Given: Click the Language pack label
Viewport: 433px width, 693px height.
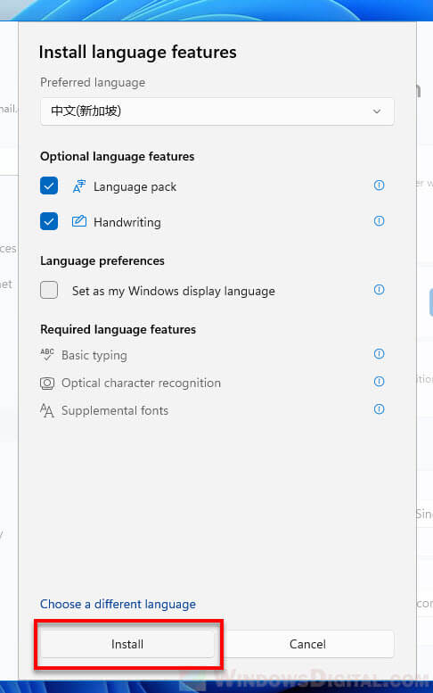Looking at the screenshot, I should (x=135, y=187).
